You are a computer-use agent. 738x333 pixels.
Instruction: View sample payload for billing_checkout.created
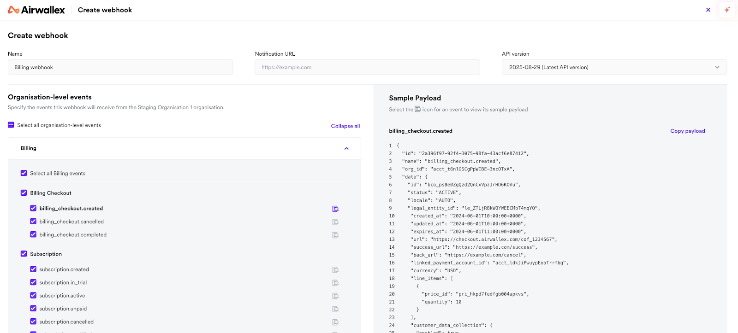(335, 209)
